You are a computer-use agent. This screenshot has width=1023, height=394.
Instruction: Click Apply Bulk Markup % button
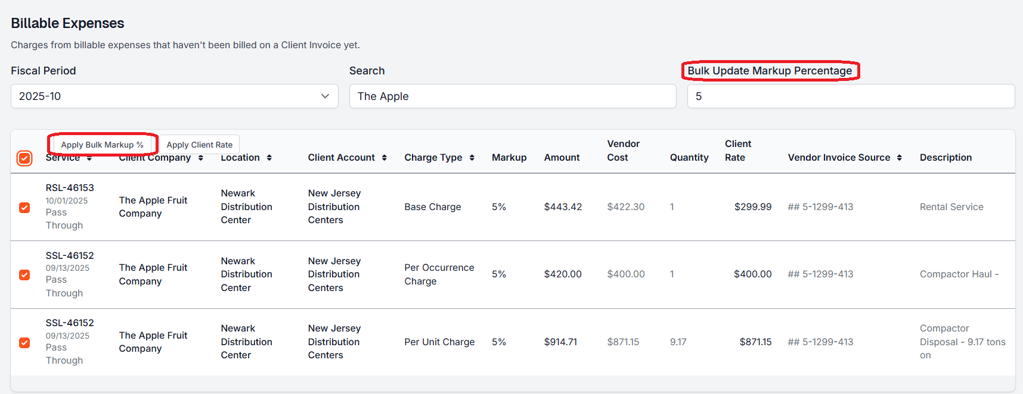(102, 145)
